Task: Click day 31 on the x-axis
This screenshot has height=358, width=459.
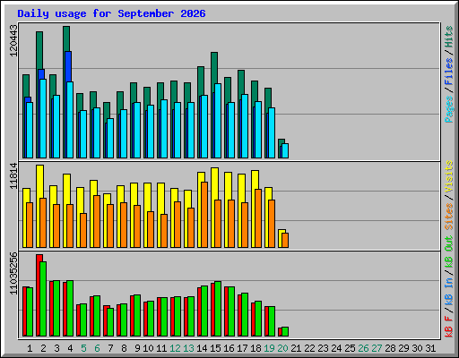Action: click(x=430, y=348)
